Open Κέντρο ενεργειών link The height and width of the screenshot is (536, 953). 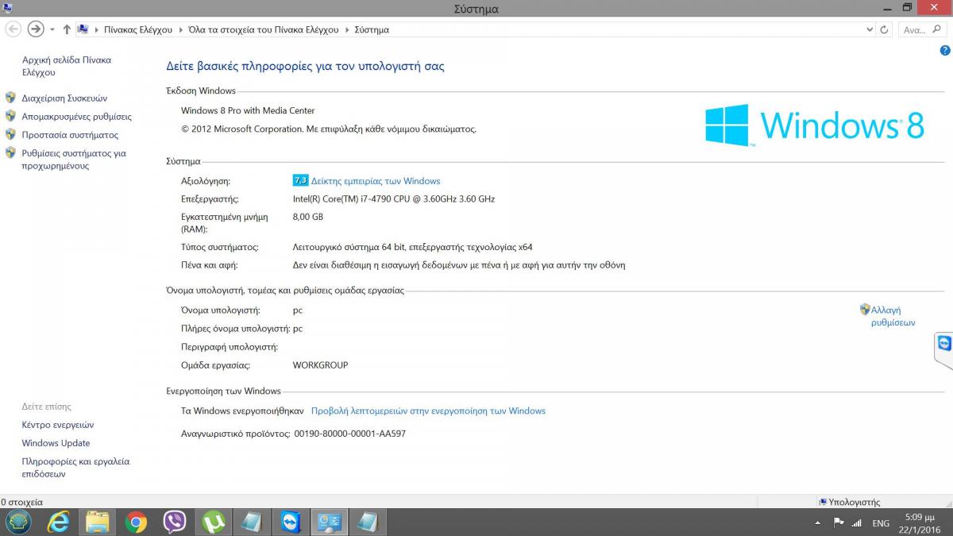[x=58, y=425]
